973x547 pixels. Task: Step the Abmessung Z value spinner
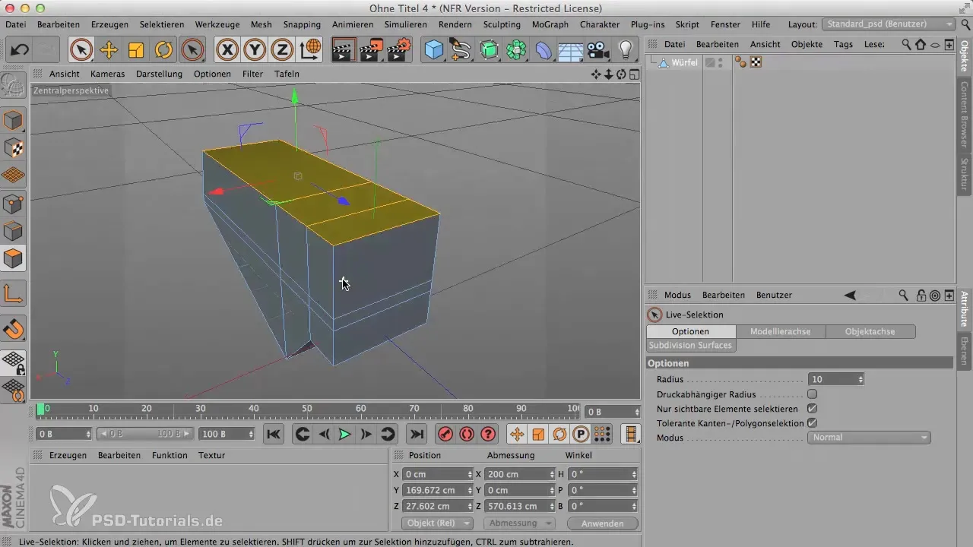point(551,506)
